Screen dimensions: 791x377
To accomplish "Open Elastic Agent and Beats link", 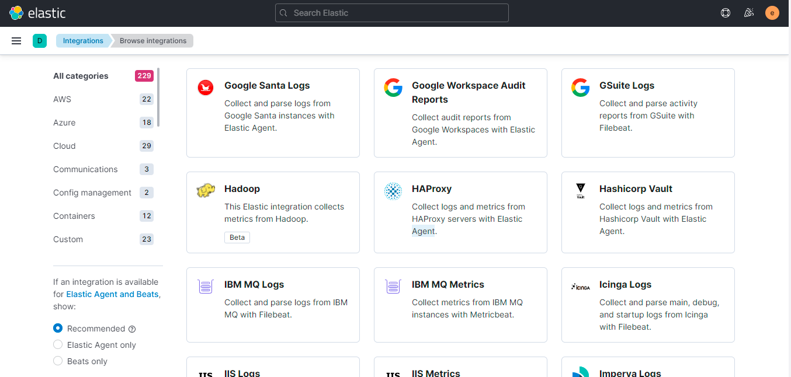I will [x=112, y=294].
